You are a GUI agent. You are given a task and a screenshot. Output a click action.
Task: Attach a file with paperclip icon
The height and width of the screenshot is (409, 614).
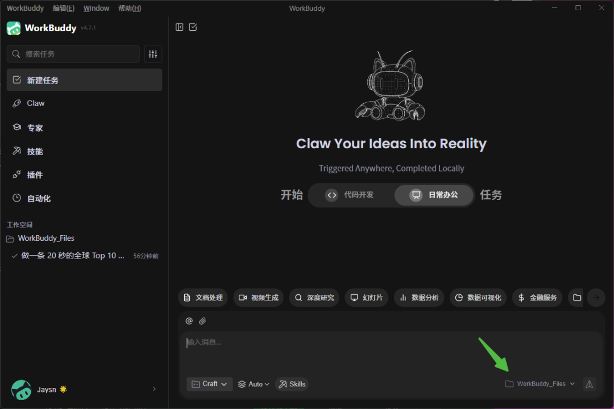202,321
